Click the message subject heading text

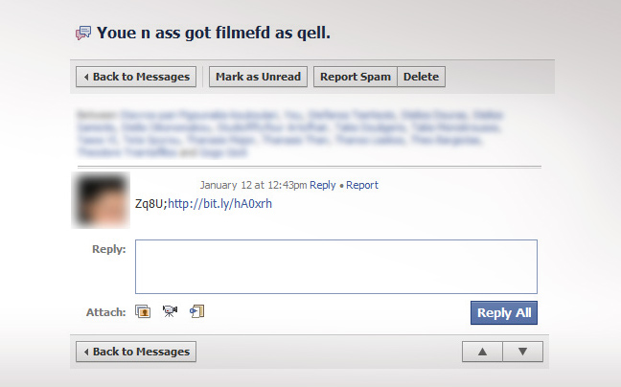coord(214,33)
